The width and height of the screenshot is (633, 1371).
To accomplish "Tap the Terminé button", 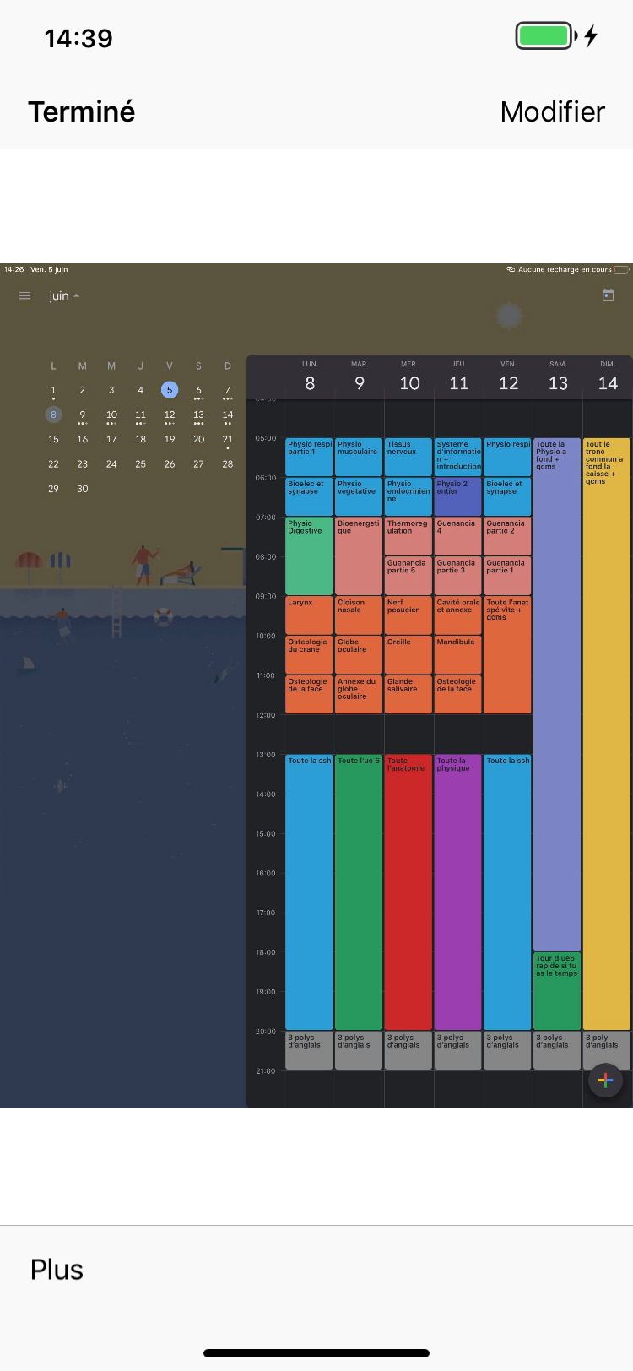I will click(x=82, y=111).
